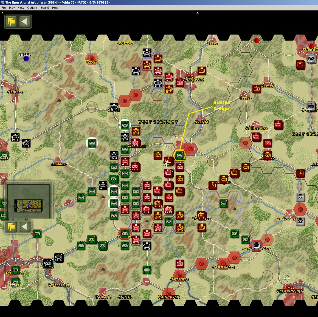
Task: Open the File menu
Action: click(4, 8)
